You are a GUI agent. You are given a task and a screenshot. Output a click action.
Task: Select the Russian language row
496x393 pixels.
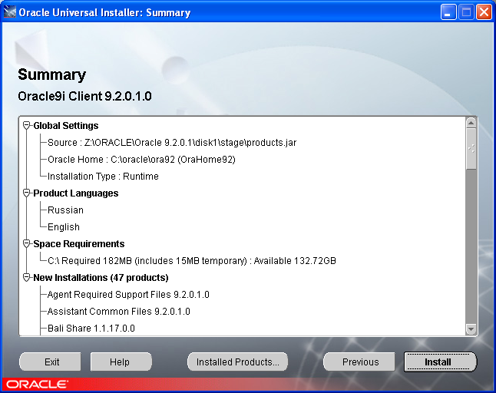tap(65, 210)
